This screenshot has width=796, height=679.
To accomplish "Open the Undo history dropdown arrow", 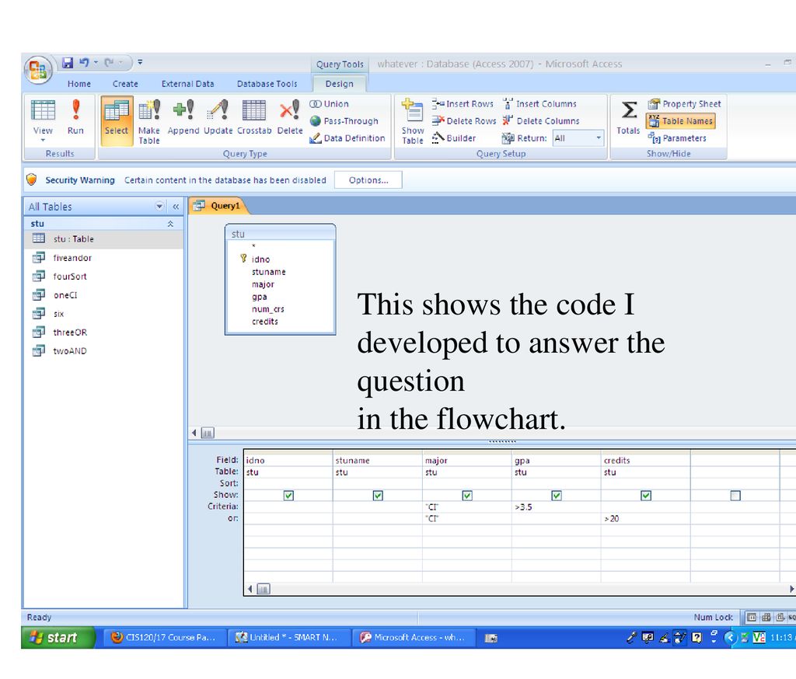I will 96,62.
